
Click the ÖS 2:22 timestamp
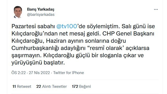click(18, 73)
